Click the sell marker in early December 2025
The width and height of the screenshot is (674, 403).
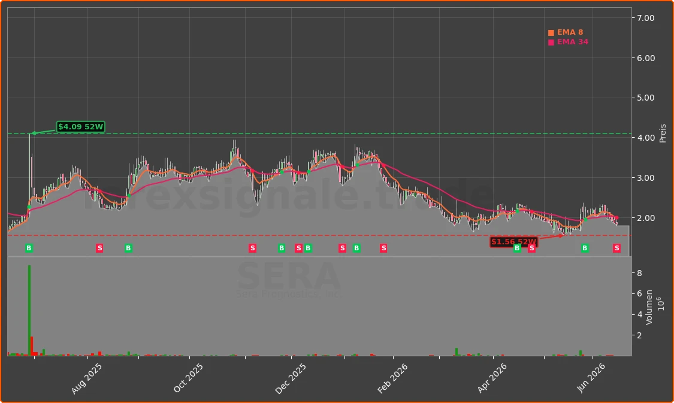click(x=298, y=248)
